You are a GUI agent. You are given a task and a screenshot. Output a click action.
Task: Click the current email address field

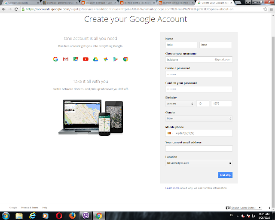point(199,148)
